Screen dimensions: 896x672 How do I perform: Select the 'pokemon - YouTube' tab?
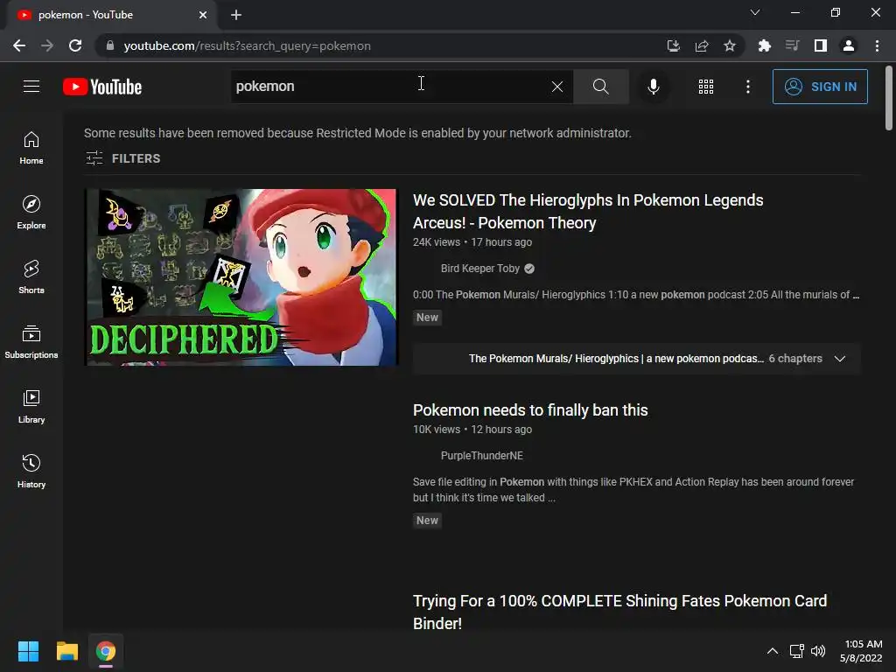click(x=111, y=15)
